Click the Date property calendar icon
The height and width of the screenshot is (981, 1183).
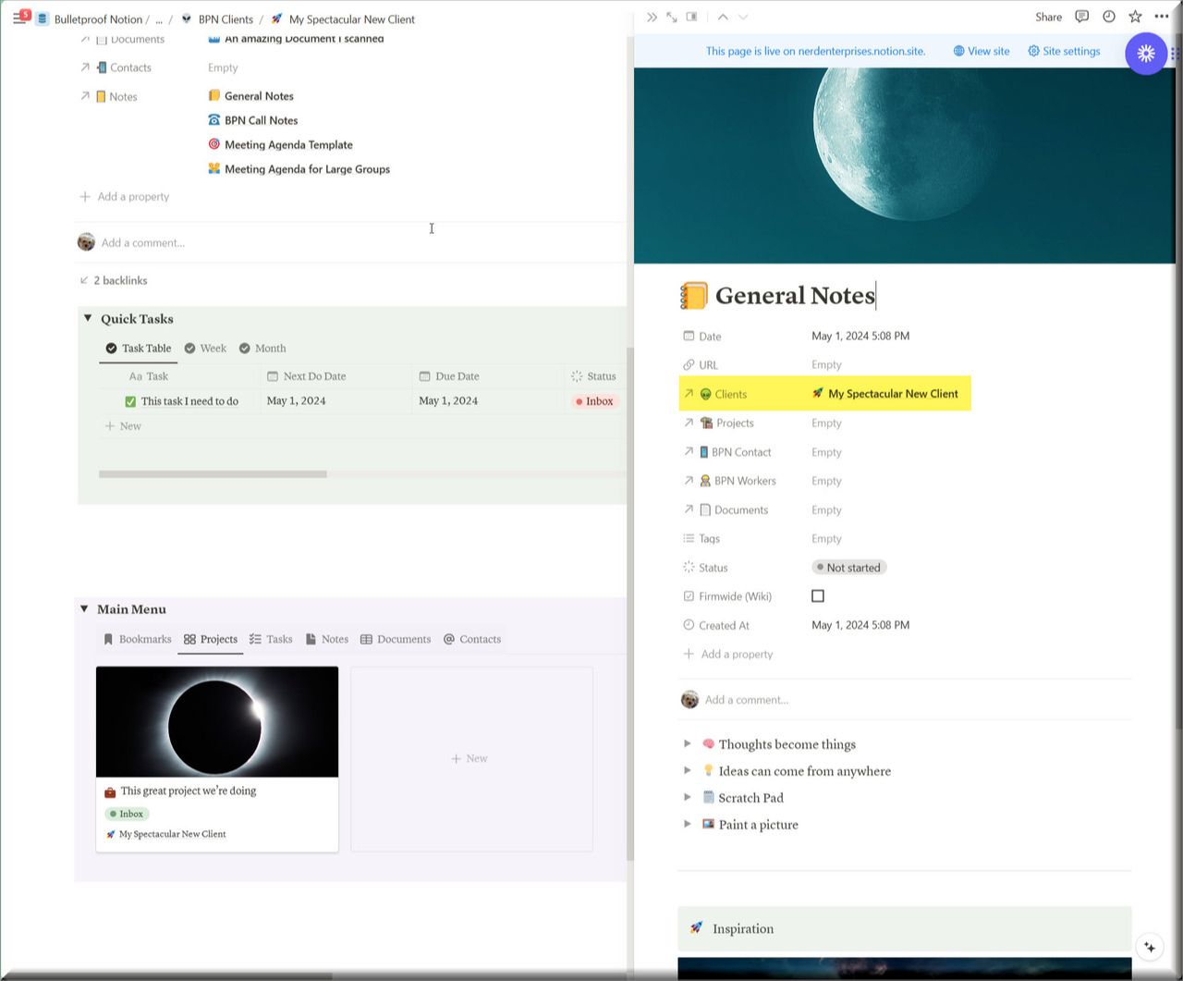(689, 336)
